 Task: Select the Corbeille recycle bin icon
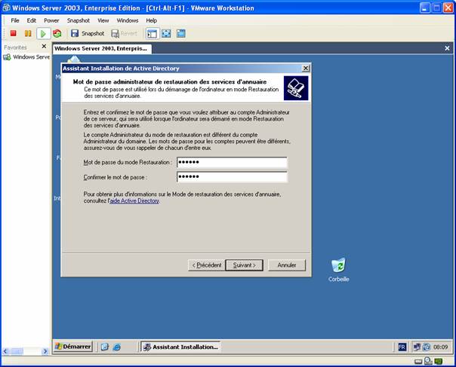tap(338, 270)
